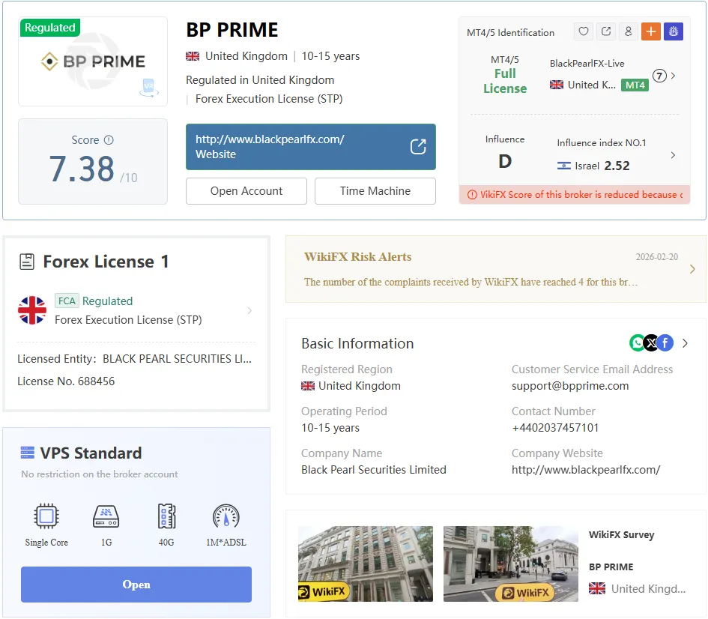Expand the Influence index chevron
The image size is (708, 619).
(673, 155)
